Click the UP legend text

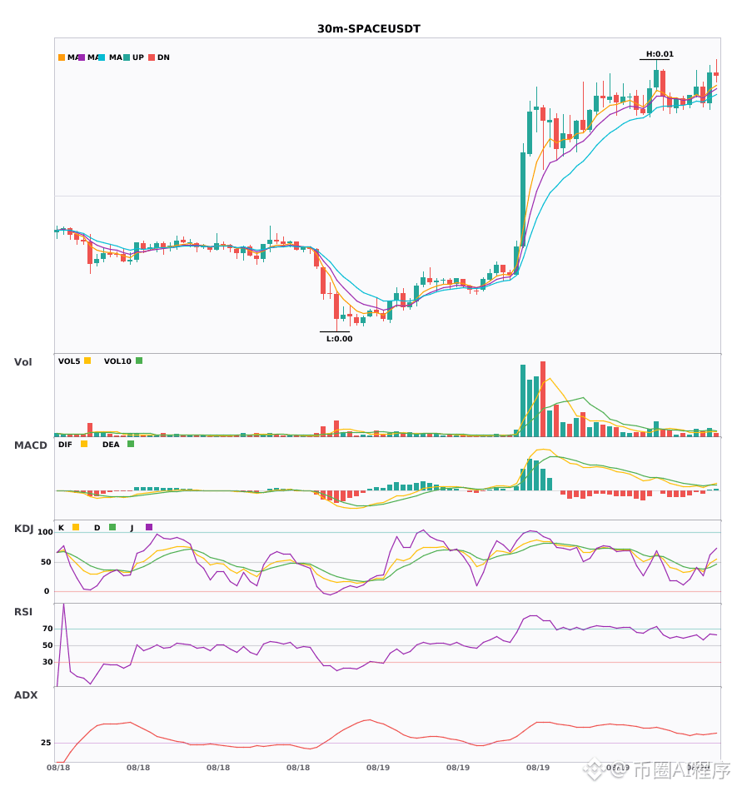tap(138, 57)
